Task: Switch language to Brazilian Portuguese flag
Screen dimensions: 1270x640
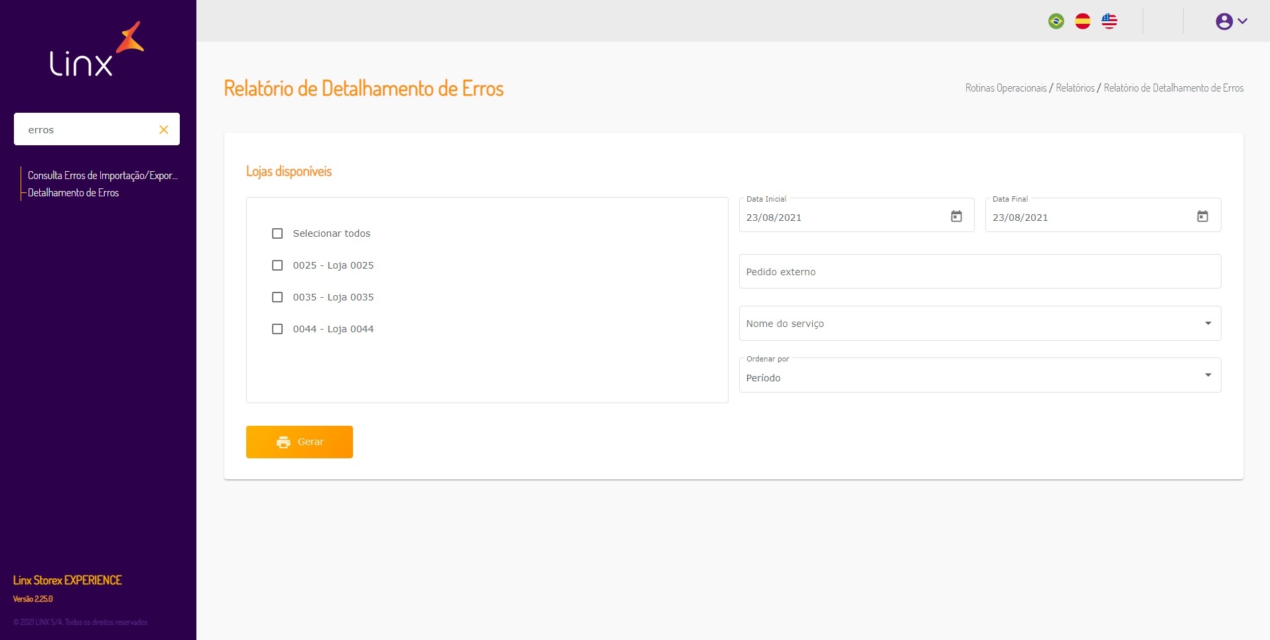Action: (x=1056, y=21)
